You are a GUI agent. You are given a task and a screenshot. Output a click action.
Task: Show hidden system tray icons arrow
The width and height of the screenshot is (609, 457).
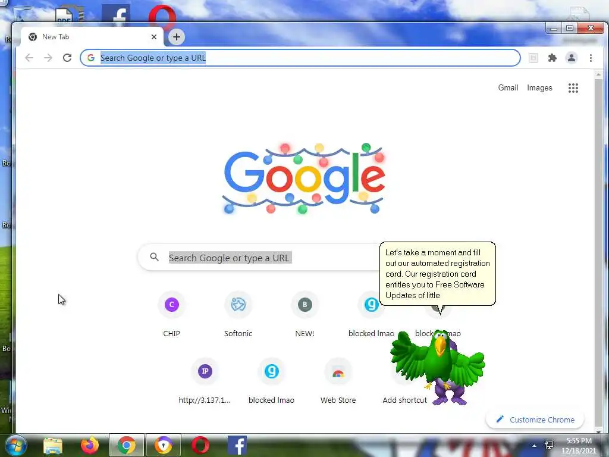pos(535,446)
